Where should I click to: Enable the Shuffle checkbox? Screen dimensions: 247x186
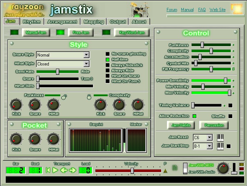pos(230,116)
